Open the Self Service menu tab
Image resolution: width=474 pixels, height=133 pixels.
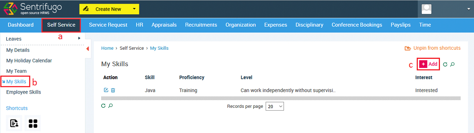pos(61,25)
